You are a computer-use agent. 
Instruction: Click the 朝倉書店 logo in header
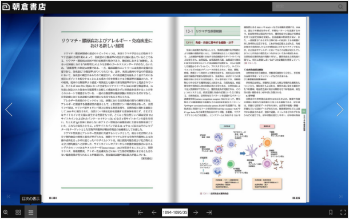pos(24,7)
